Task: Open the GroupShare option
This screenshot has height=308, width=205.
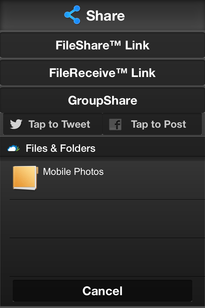Action: tap(102, 100)
